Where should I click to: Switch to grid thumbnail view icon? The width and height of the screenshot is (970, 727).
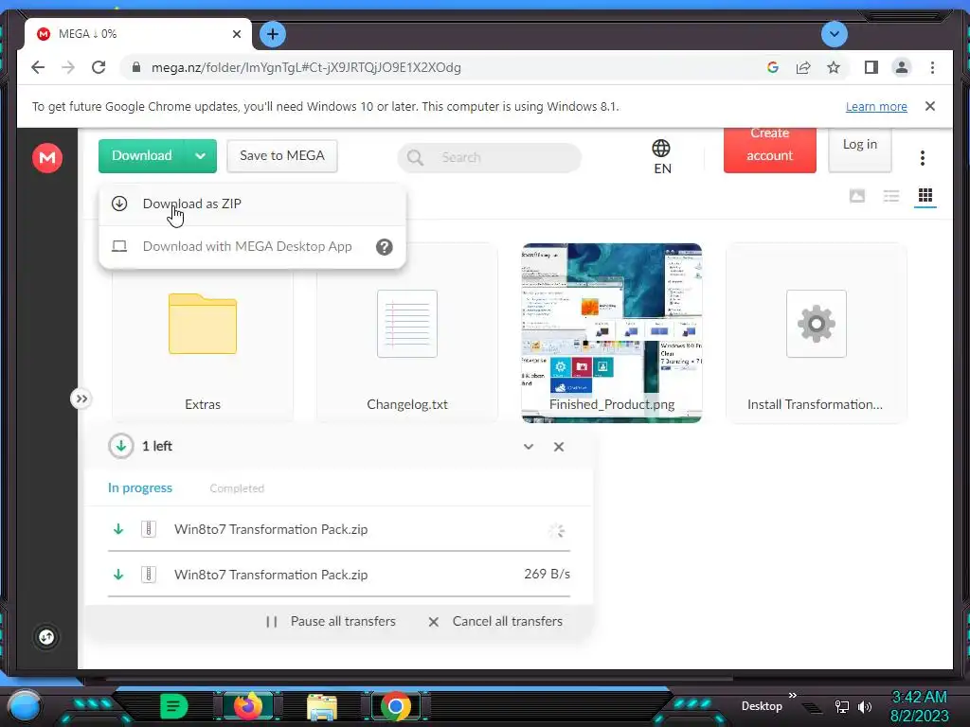point(925,196)
